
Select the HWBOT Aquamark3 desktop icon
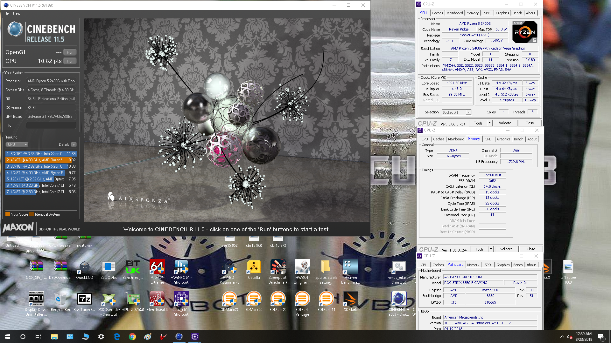[x=229, y=272]
